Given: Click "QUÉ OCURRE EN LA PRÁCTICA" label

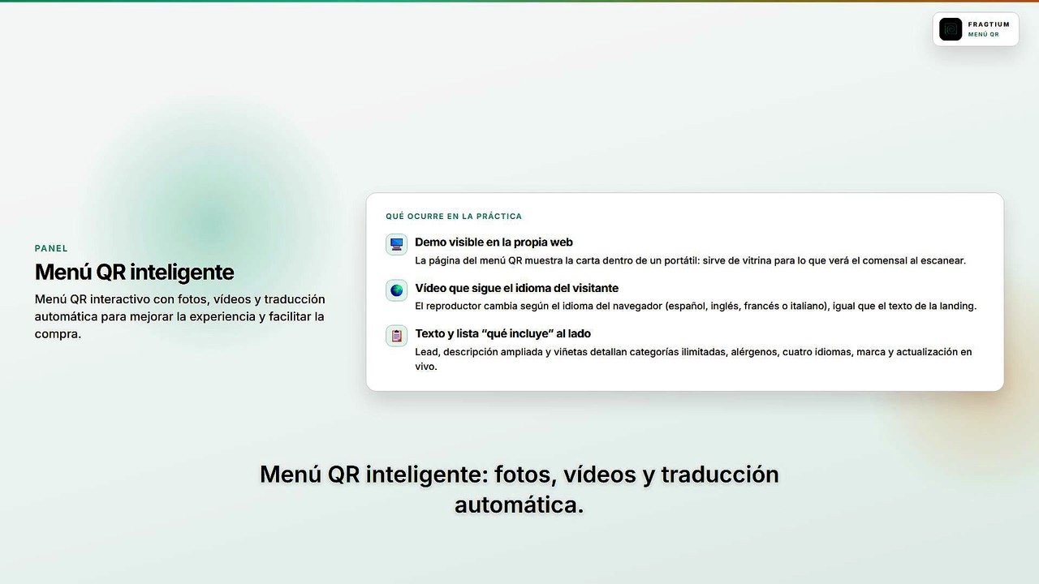Looking at the screenshot, I should tap(454, 217).
